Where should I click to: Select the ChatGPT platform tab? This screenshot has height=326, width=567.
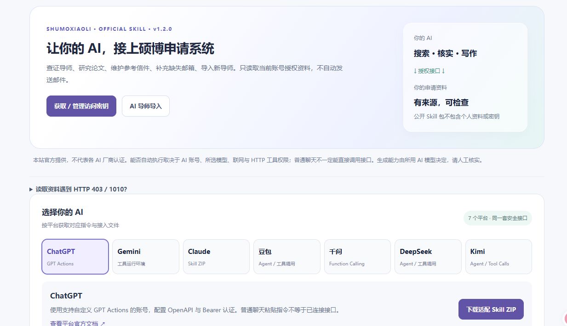click(x=75, y=257)
